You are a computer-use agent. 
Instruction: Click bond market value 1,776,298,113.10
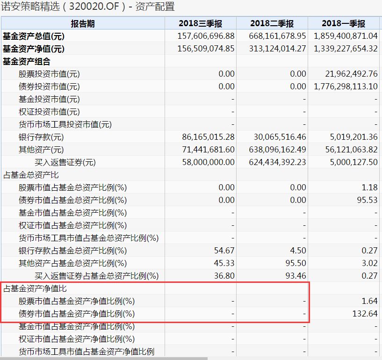(x=346, y=86)
